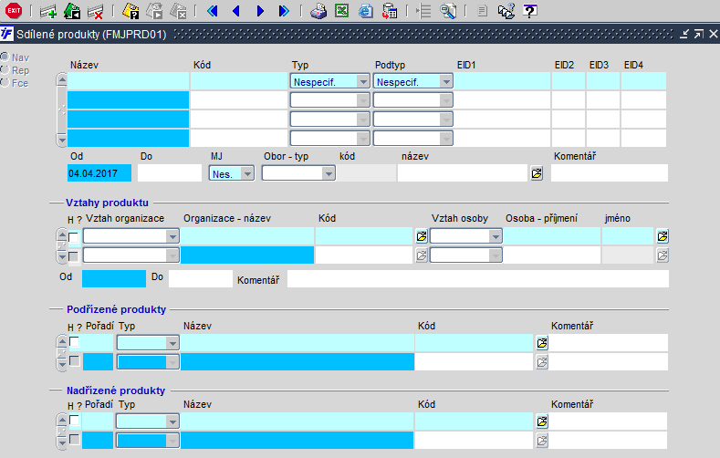This screenshot has height=458, width=720.
Task: Click first-row Kód field in Nadřízené produkty
Action: (474, 422)
